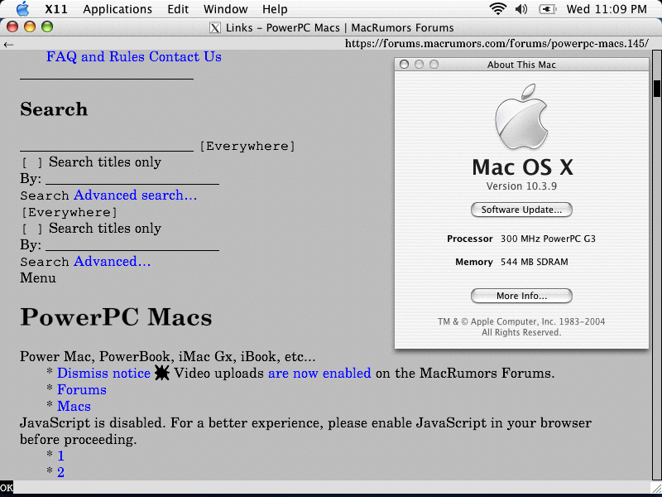Click the yellow minimize button of Links window
This screenshot has height=497, width=662.
[30, 27]
